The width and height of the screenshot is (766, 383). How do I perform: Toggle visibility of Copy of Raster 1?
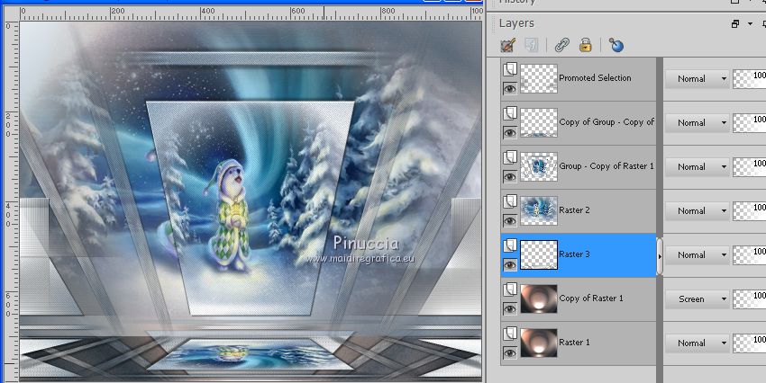tap(509, 308)
